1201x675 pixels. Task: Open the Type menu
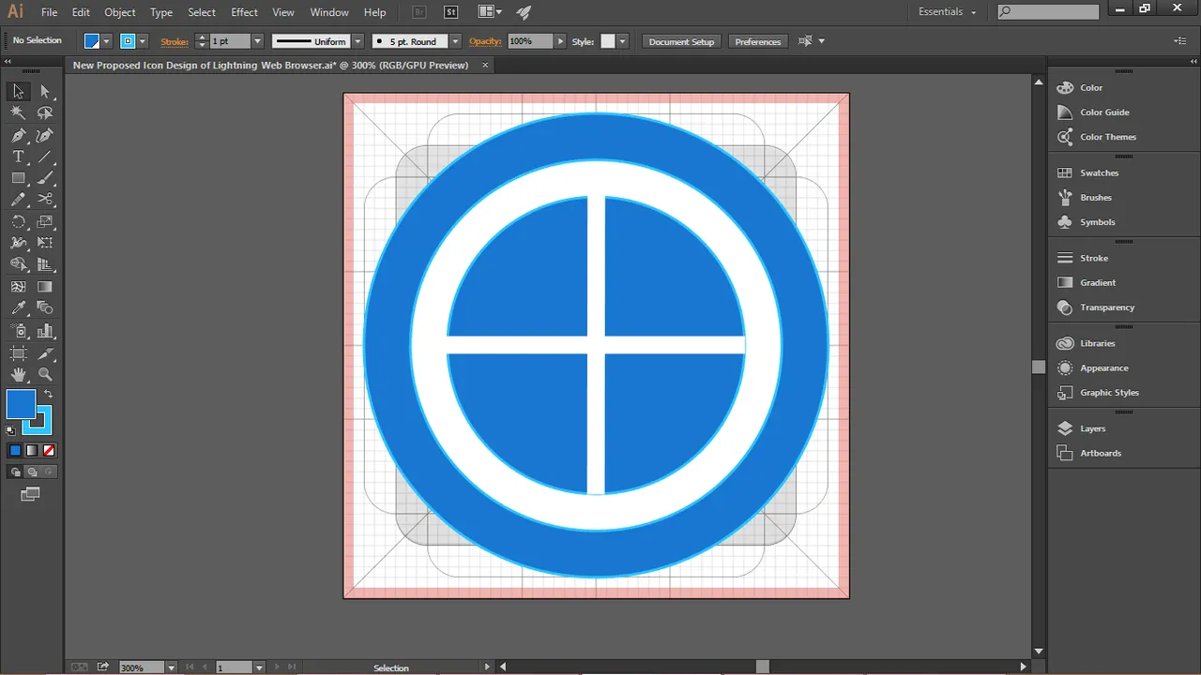click(x=161, y=12)
